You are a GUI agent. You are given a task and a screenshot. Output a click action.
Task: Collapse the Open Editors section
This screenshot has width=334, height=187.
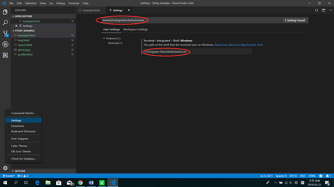tap(13, 16)
